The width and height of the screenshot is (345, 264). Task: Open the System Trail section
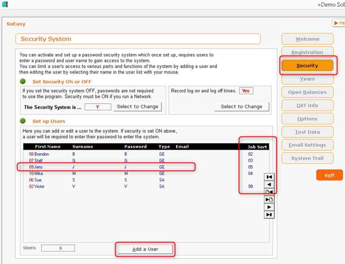click(x=307, y=158)
